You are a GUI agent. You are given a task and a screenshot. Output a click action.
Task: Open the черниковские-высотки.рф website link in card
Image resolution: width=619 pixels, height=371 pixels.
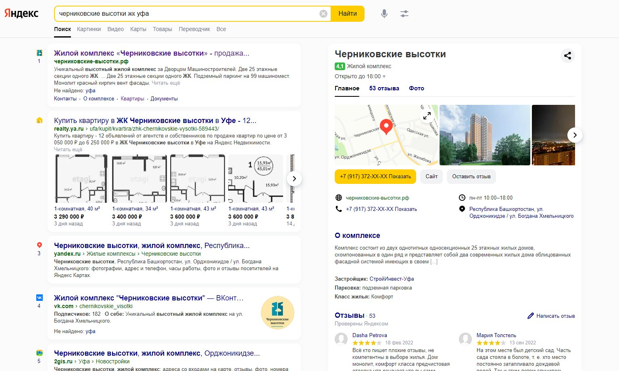[x=377, y=198]
